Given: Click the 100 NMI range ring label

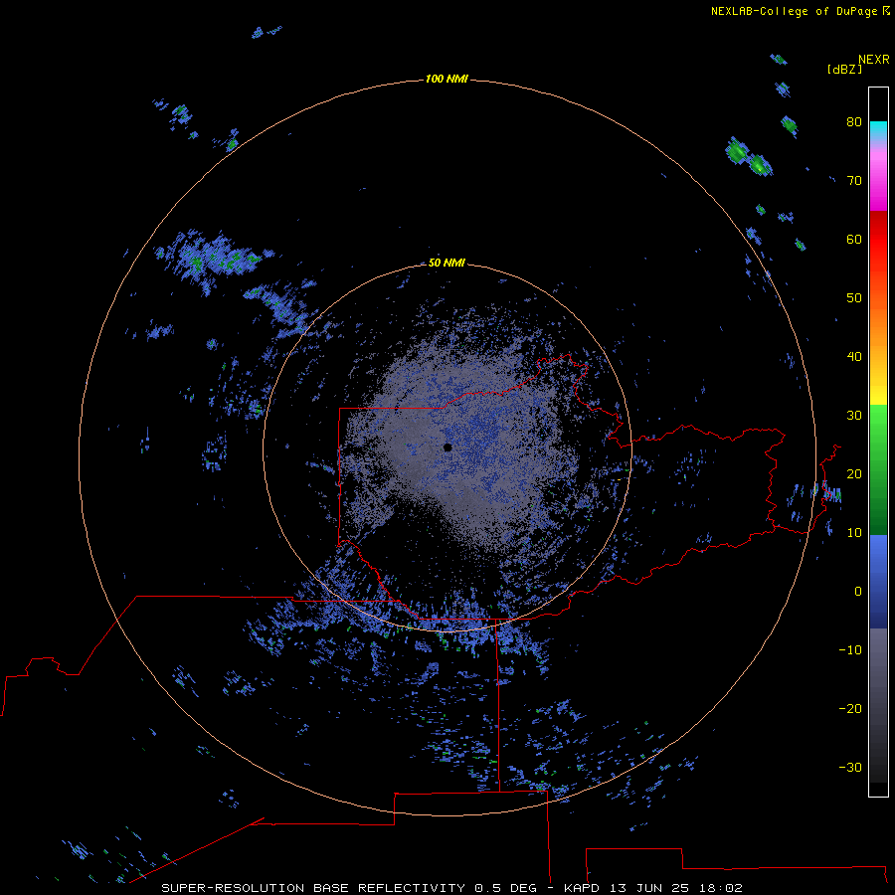Looking at the screenshot, I should click(447, 79).
